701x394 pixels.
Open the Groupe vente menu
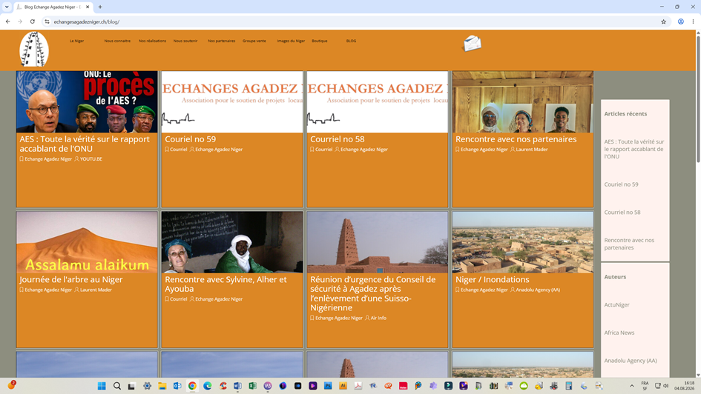[x=254, y=41]
